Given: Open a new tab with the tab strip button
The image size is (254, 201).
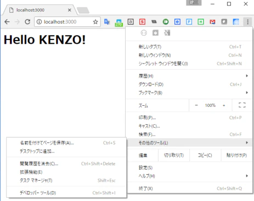Looking at the screenshot, I should [x=83, y=10].
